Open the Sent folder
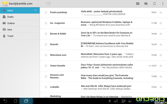This screenshot has height=104, width=167. pos(20,29)
